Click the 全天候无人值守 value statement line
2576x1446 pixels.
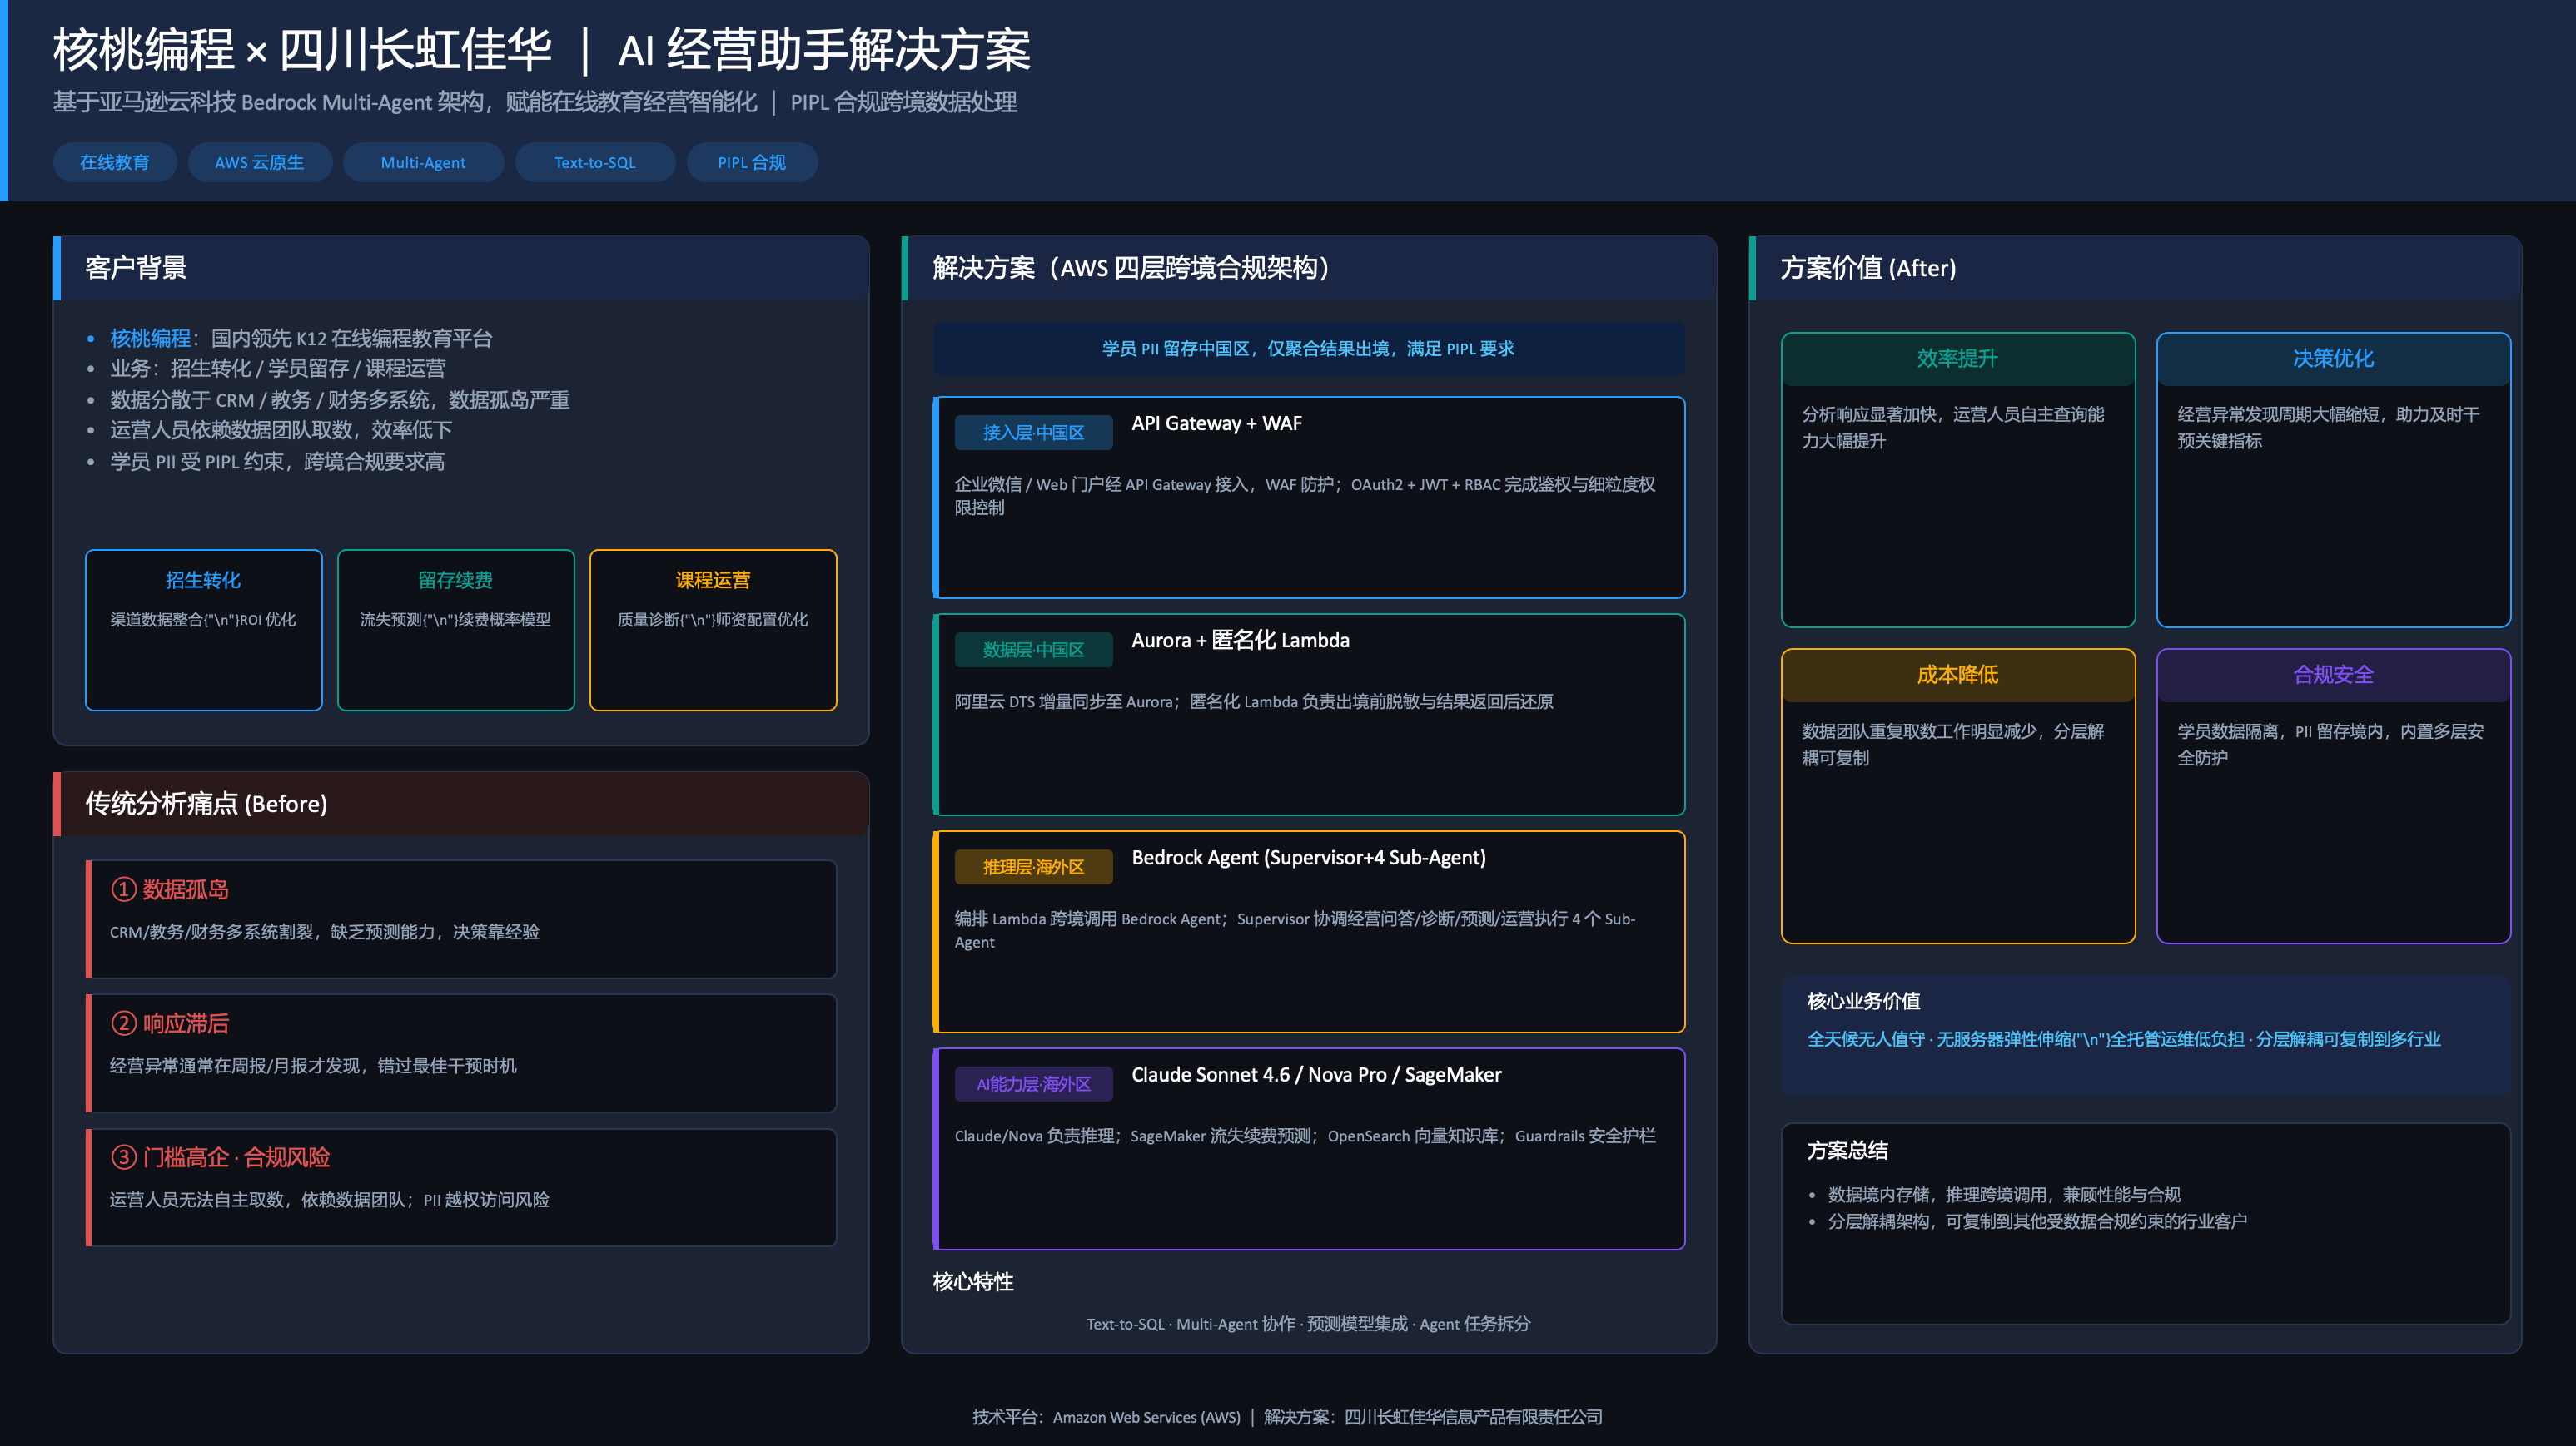pos(2124,1039)
